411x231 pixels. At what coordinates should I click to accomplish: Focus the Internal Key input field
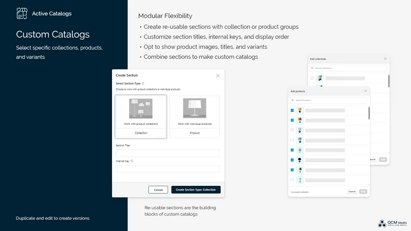[167, 169]
